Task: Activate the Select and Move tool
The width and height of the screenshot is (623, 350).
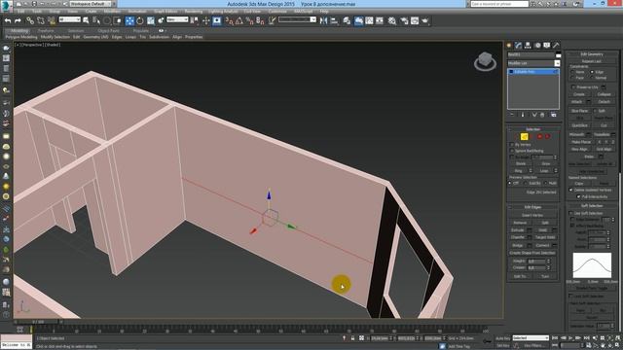Action: pos(129,21)
